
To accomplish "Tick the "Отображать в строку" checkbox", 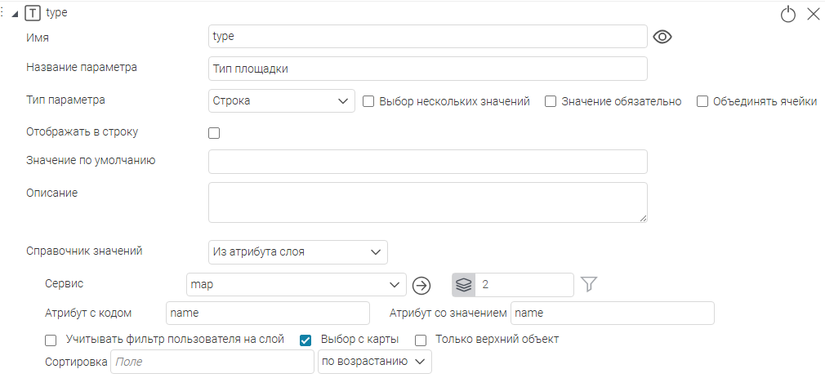I will click(x=215, y=133).
